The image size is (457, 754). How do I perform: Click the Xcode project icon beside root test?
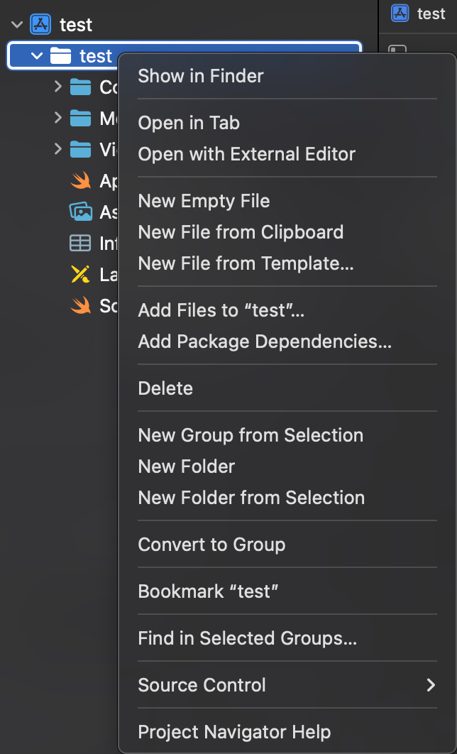[x=42, y=25]
